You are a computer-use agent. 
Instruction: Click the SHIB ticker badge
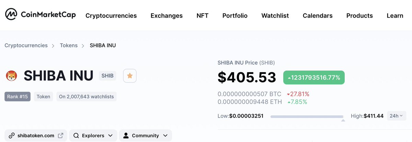[x=108, y=76]
